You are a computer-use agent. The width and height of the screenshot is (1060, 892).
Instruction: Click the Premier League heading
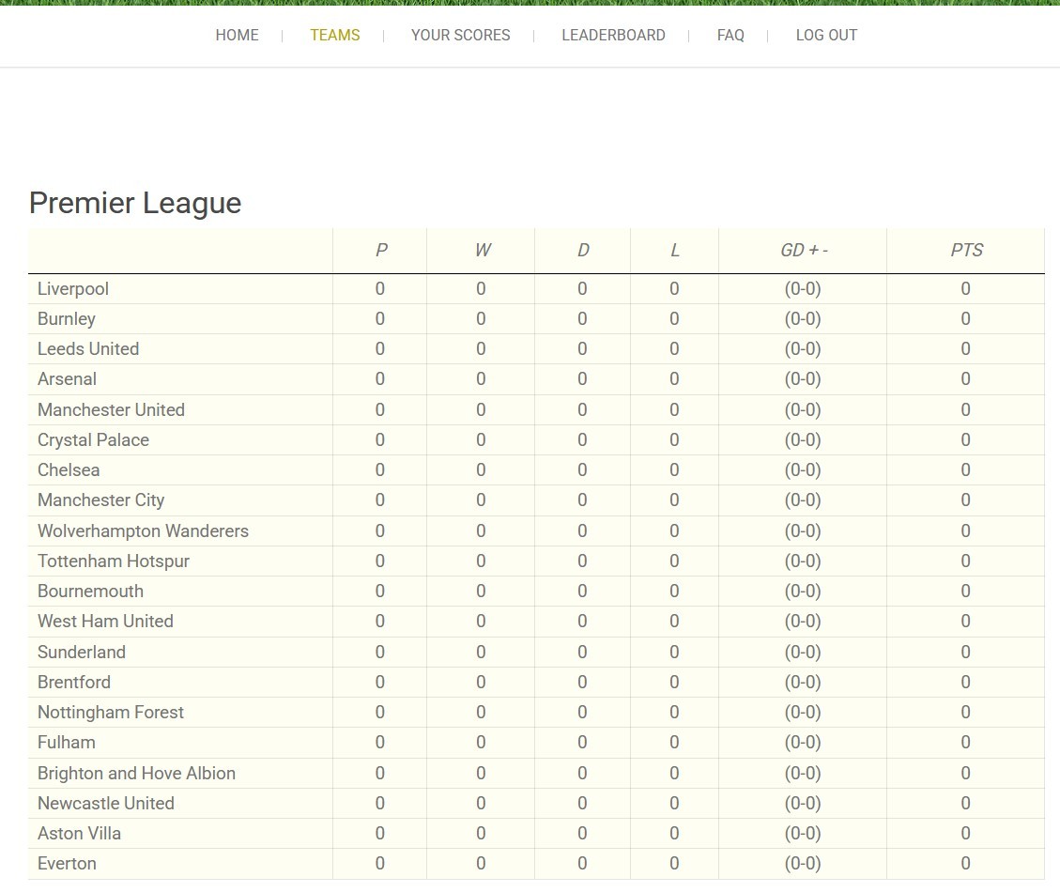(135, 203)
